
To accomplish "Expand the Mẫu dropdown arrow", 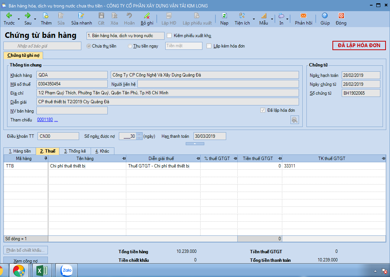I will coord(272,19).
